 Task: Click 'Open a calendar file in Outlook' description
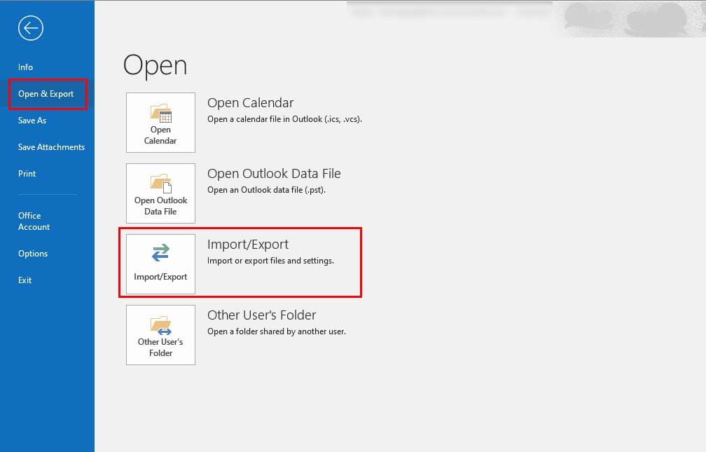point(284,119)
